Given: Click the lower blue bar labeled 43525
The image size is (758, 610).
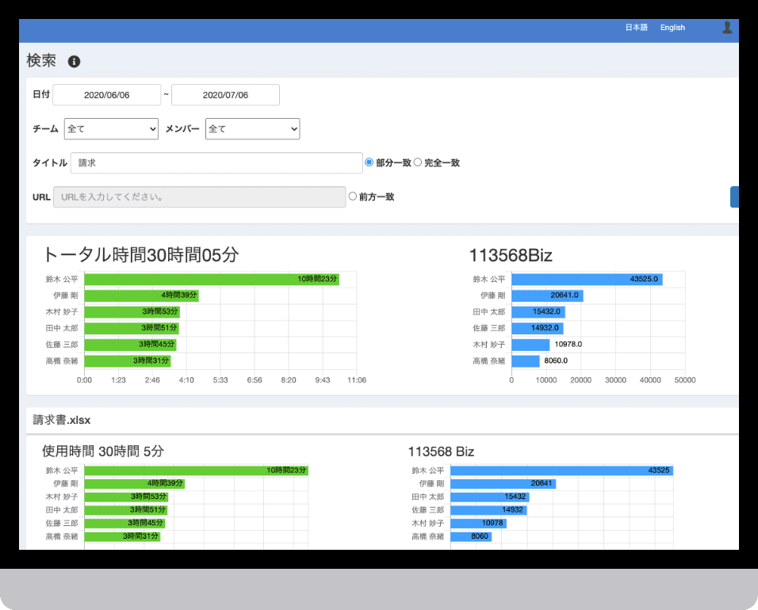Looking at the screenshot, I should [x=561, y=471].
